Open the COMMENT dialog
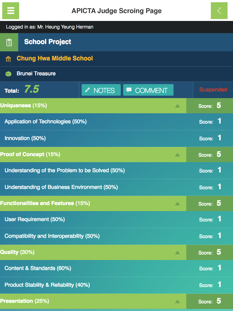The height and width of the screenshot is (311, 233). point(148,90)
